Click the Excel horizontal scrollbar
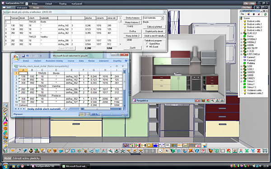271x169 pixels. [101, 109]
